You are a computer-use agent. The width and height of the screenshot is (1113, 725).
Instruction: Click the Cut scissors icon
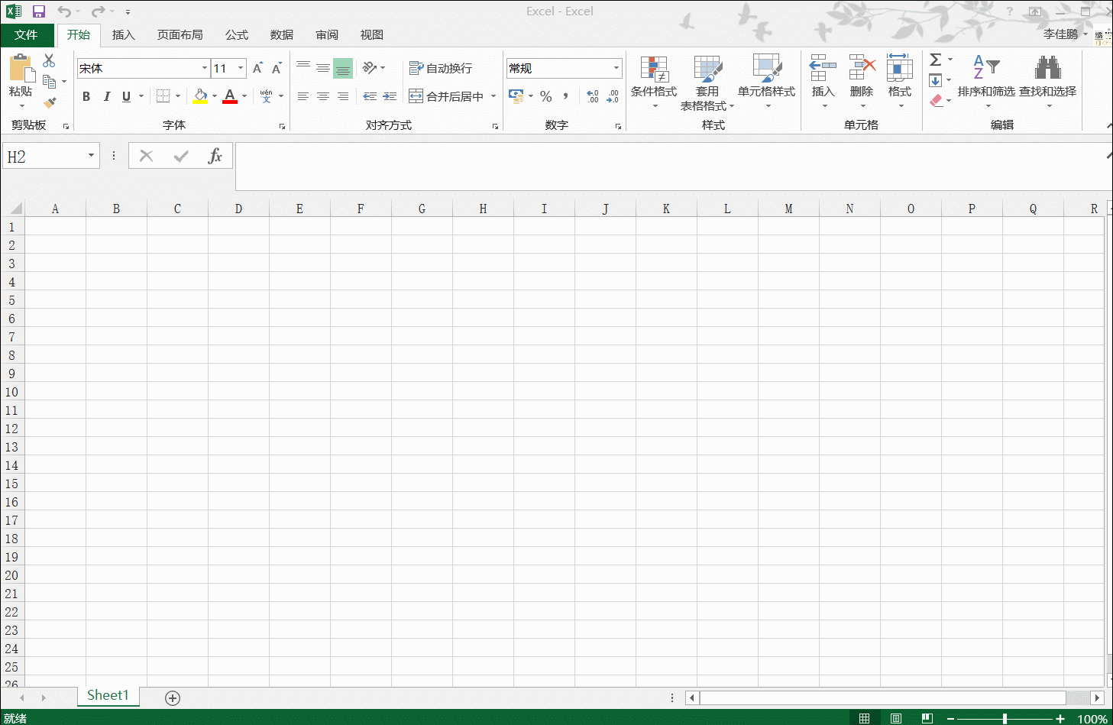pos(50,60)
